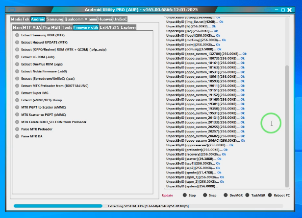Switch to the Samsung tab
The image size is (302, 218).
[x=55, y=19]
